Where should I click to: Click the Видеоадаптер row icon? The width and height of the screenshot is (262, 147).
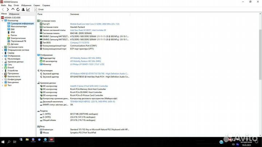pyautogui.click(x=41, y=58)
